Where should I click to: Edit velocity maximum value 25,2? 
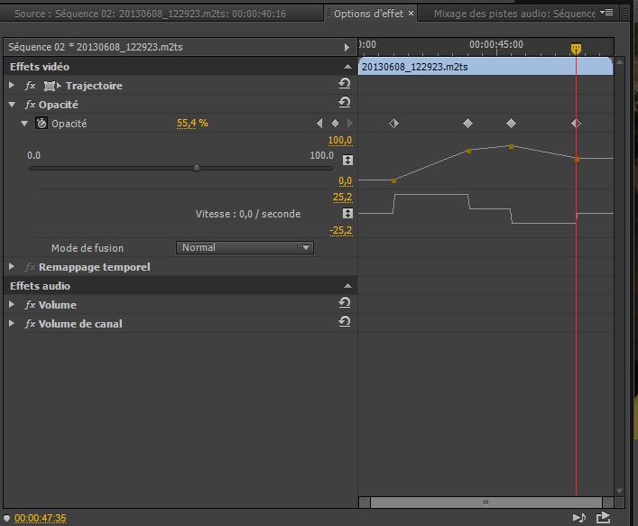[343, 197]
